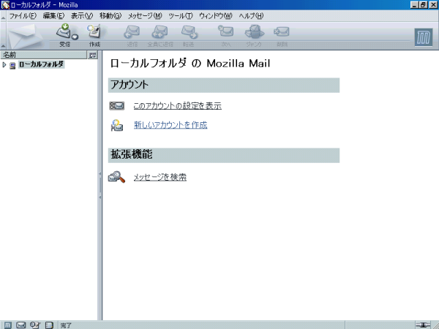The height and width of the screenshot is (329, 439).
Task: Click the 次へ next message icon
Action: point(226,31)
